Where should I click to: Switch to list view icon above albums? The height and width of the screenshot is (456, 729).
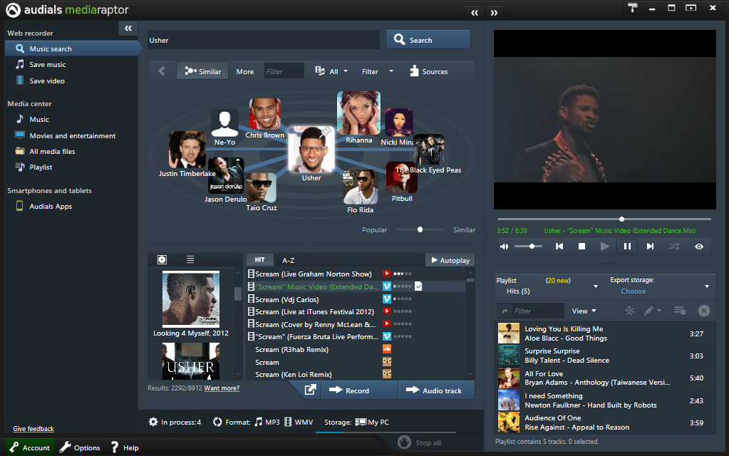point(190,260)
